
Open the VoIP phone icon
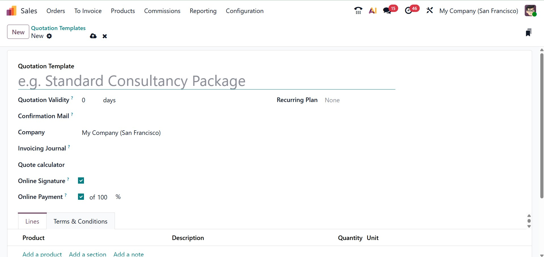coord(358,11)
